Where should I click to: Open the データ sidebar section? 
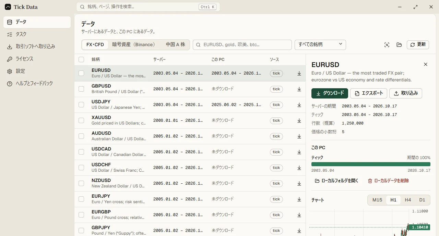pyautogui.click(x=37, y=22)
